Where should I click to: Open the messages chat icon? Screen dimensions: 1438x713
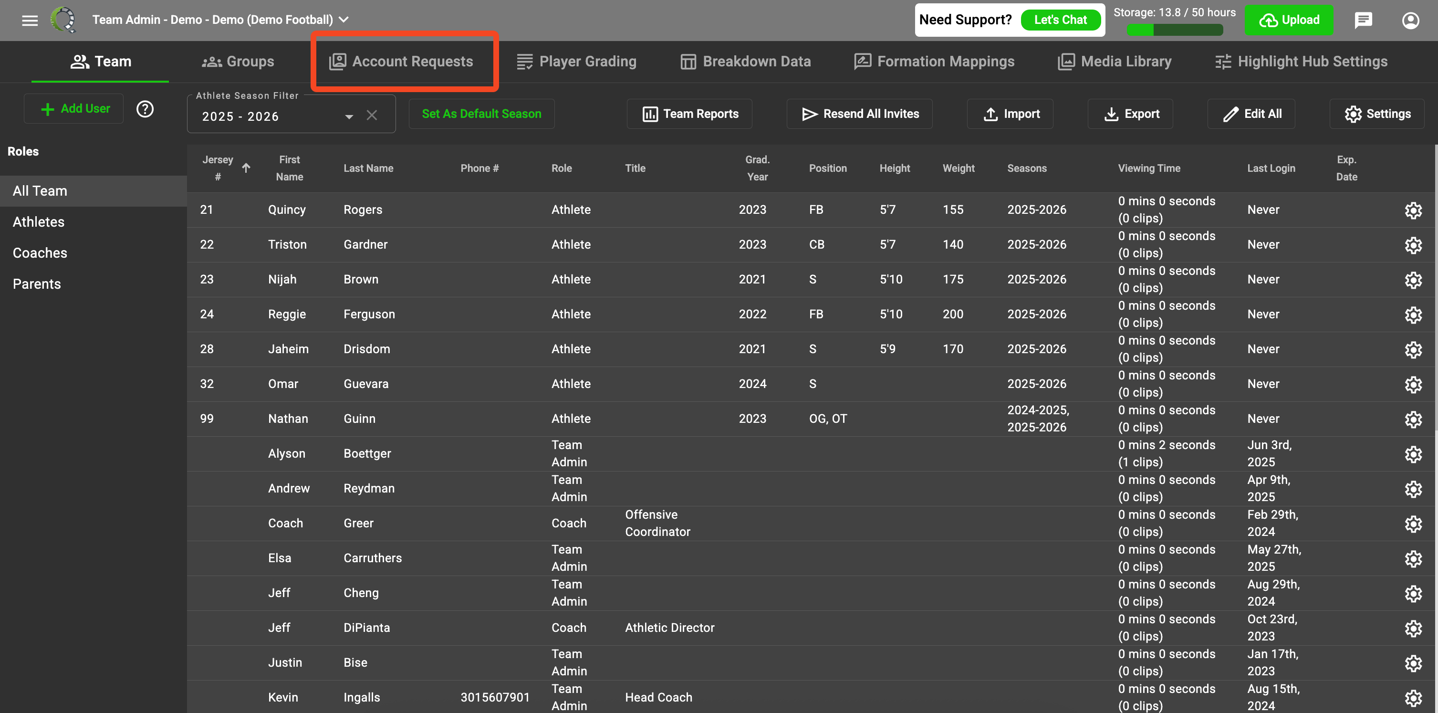point(1363,21)
